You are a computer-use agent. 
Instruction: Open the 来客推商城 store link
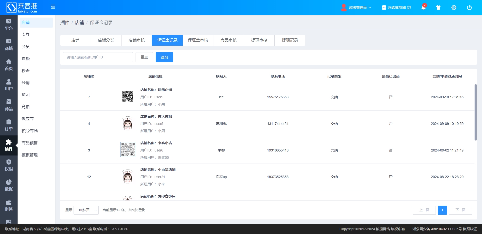(396, 8)
